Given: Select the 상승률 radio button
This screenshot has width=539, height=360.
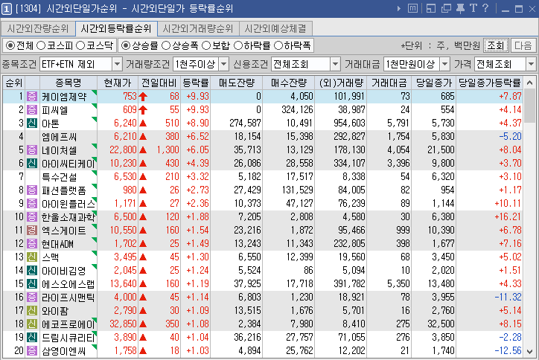Looking at the screenshot, I should coord(126,45).
